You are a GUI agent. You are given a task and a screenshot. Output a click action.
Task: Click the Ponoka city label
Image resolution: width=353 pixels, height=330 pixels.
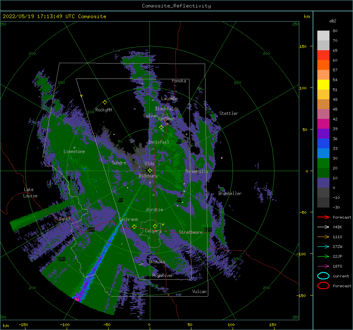(179, 81)
